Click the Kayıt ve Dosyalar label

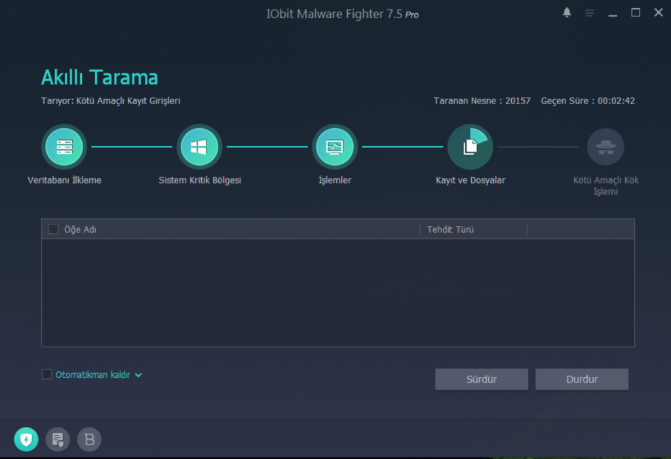[470, 180]
